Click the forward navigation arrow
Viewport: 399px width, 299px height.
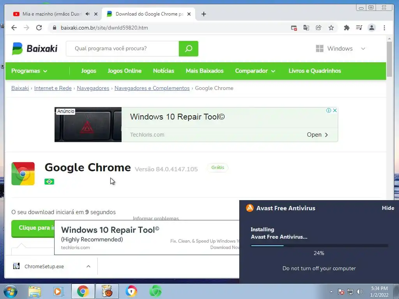click(x=26, y=28)
